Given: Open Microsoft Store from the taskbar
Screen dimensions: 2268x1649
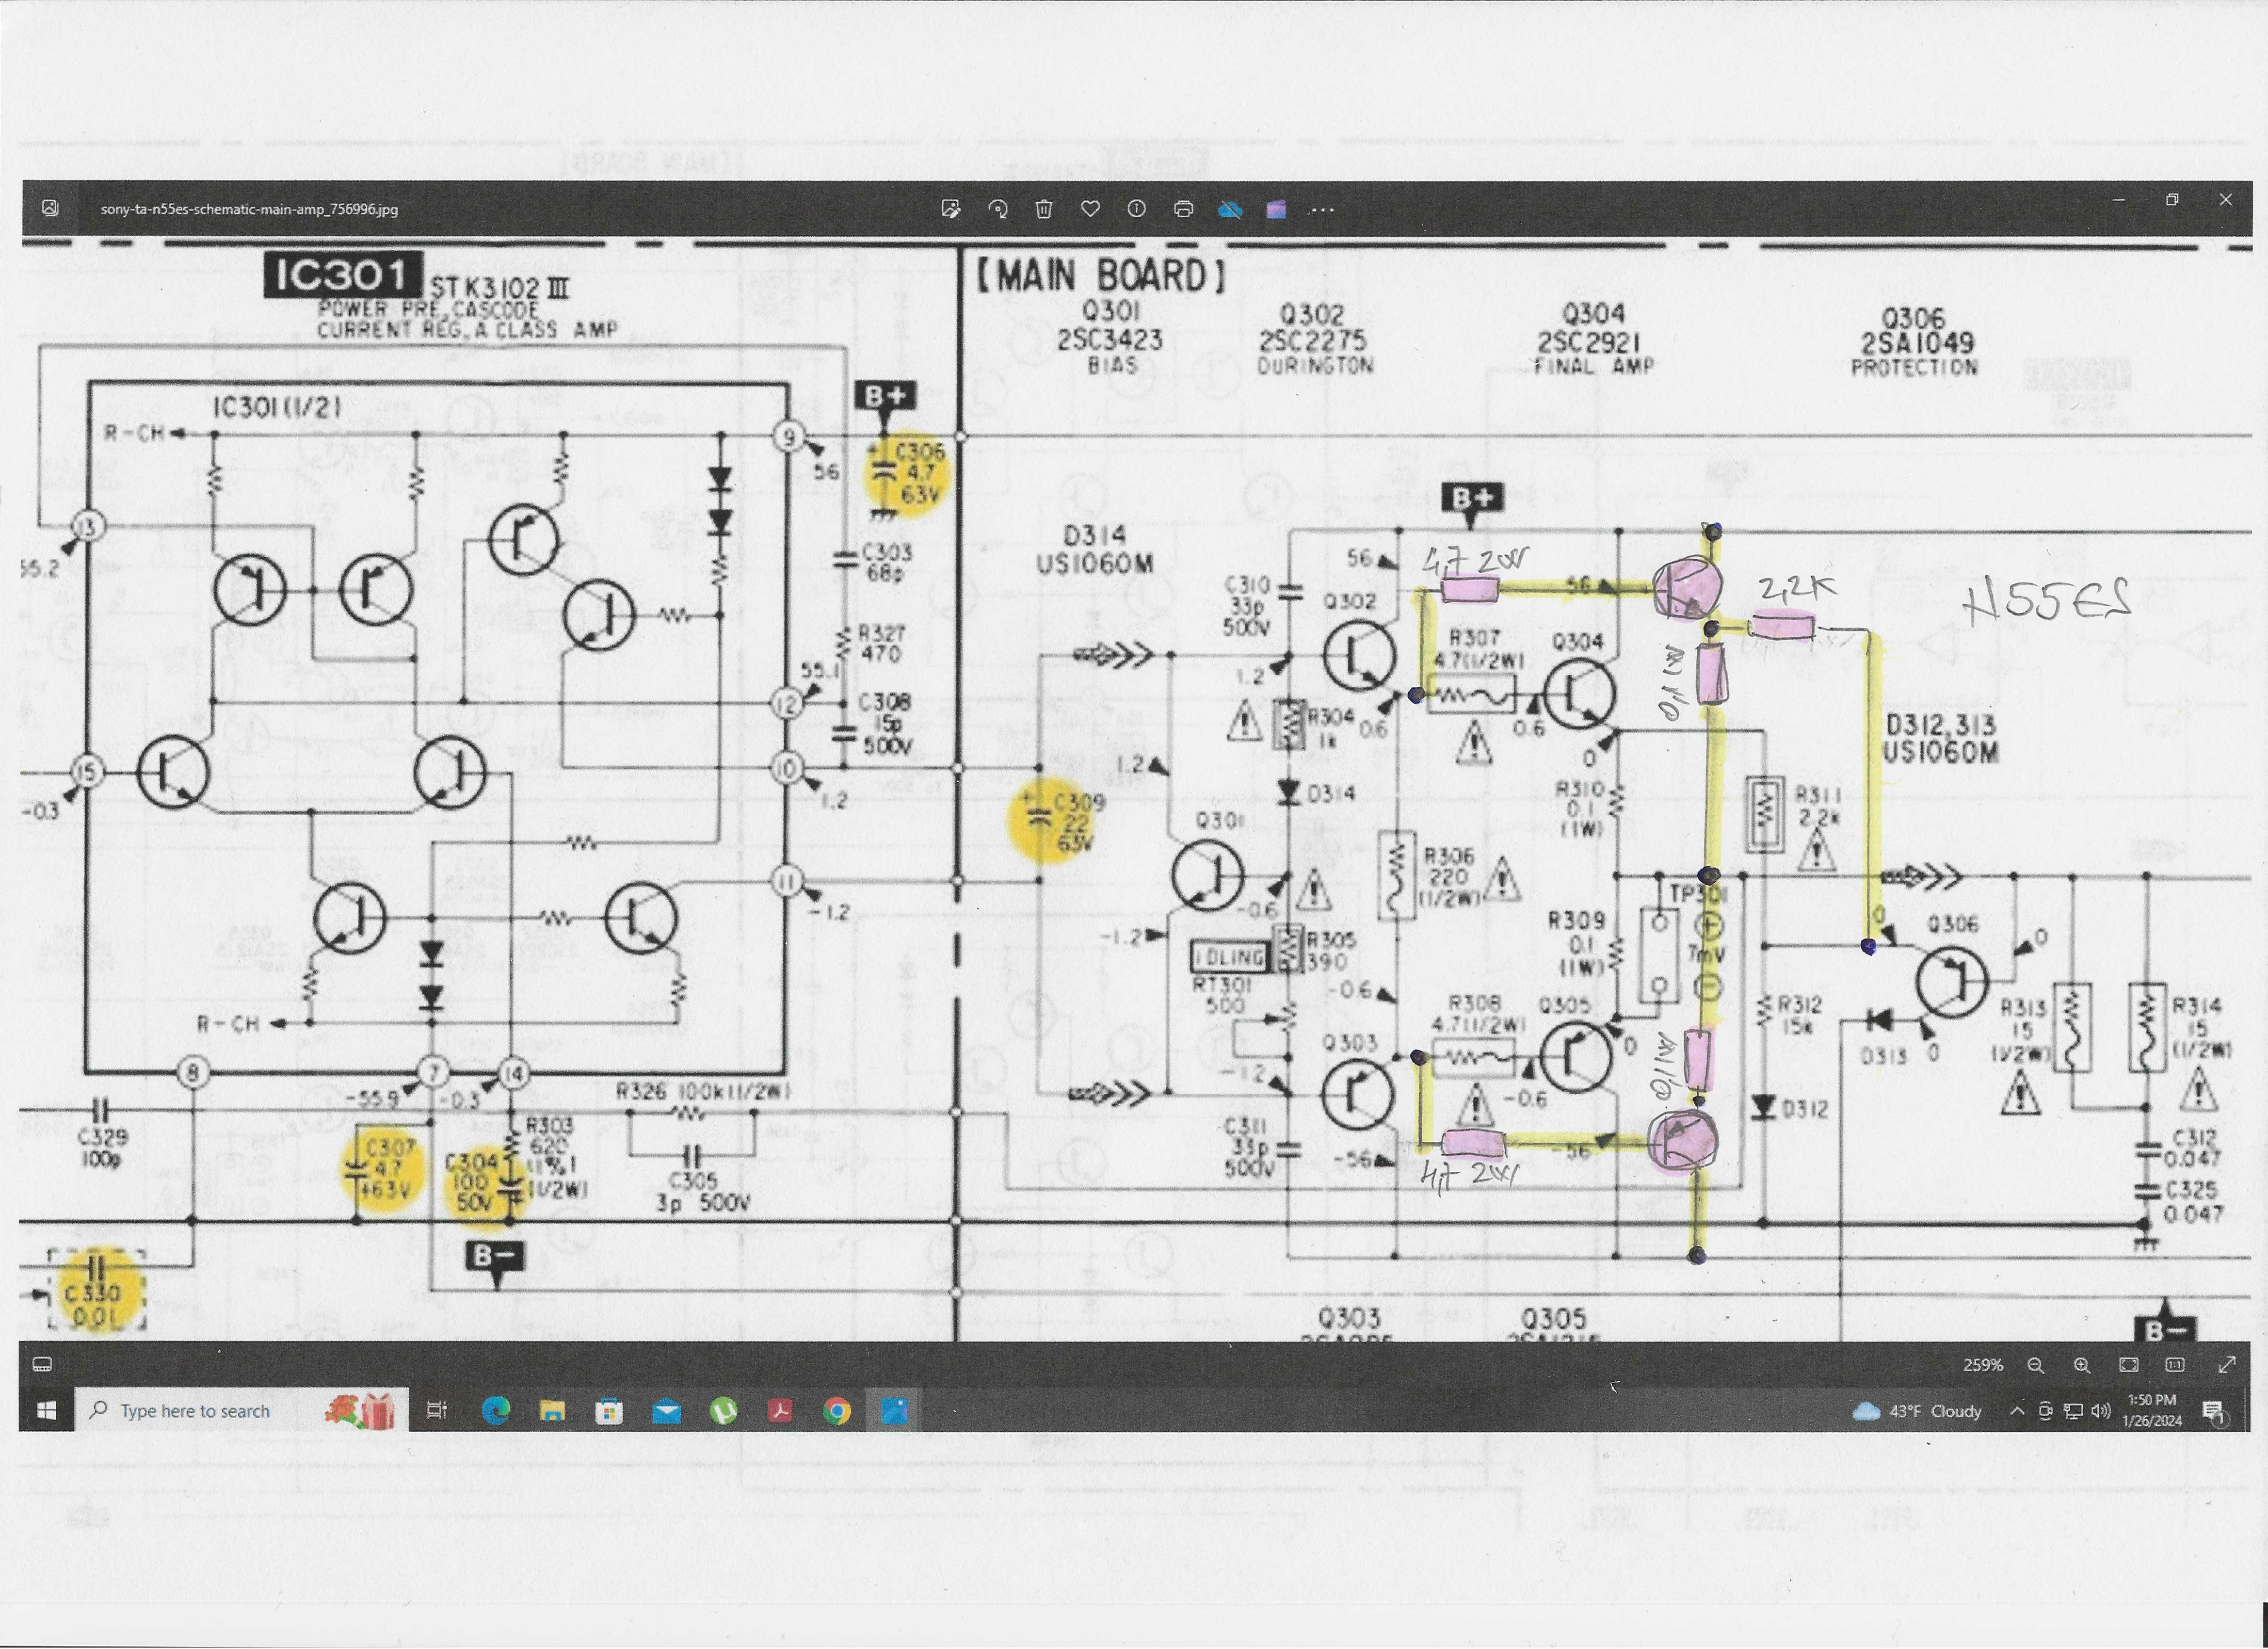Looking at the screenshot, I should pyautogui.click(x=609, y=1411).
